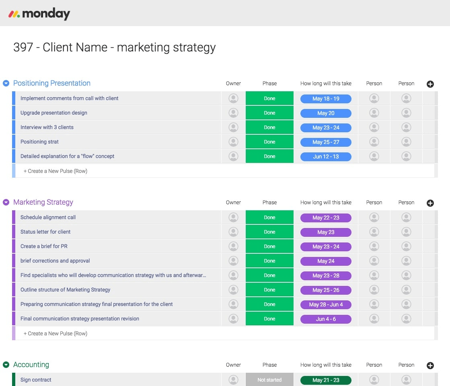
Task: Open the Sign contract item
Action: click(x=36, y=380)
